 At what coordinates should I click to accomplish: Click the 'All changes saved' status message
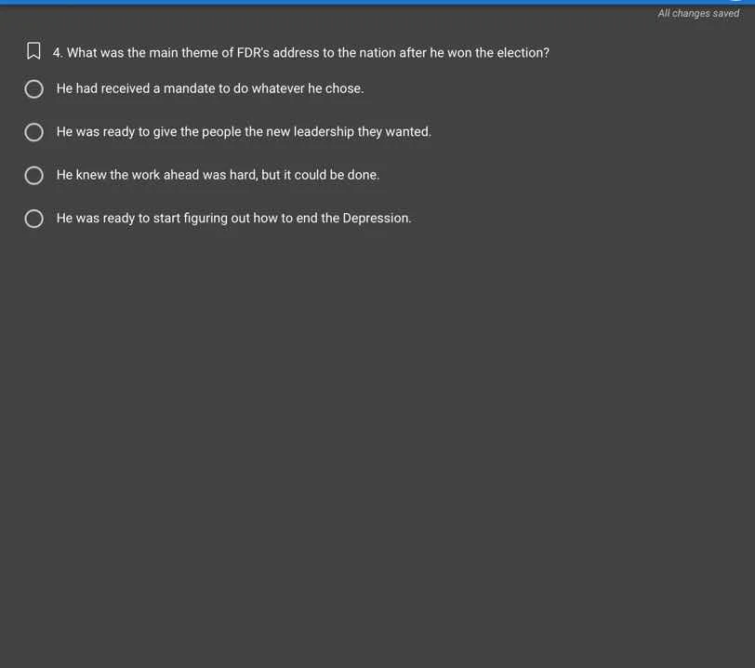click(698, 14)
